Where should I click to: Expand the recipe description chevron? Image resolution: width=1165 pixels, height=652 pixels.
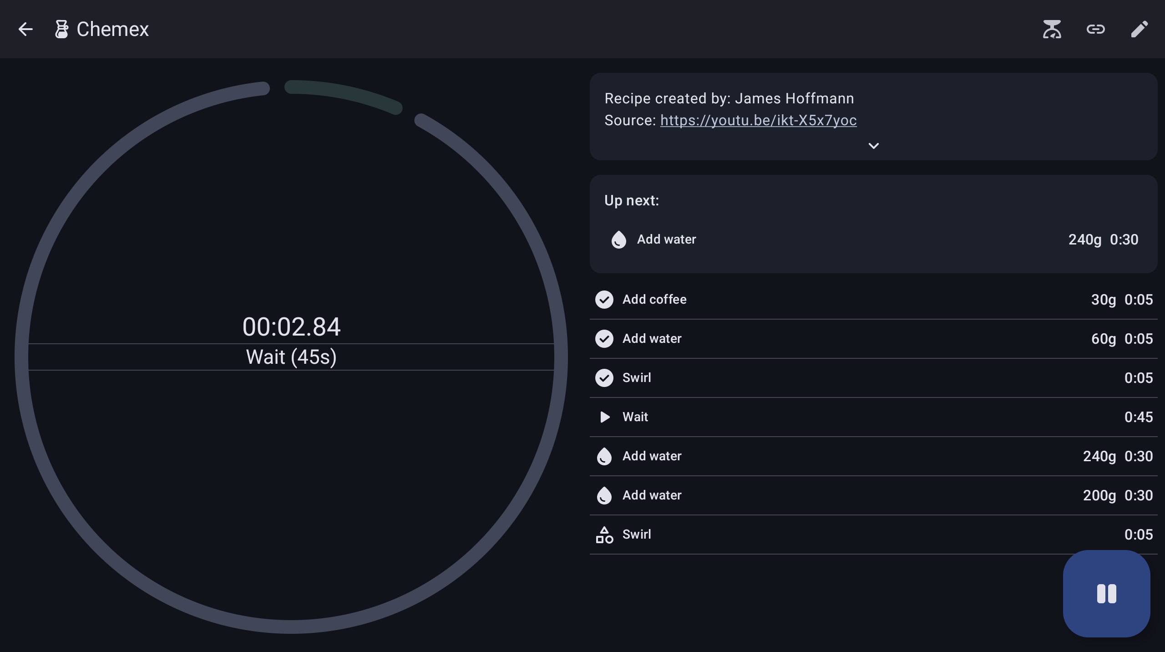[x=873, y=146]
